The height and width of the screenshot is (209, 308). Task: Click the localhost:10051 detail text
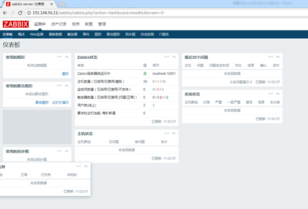[164, 73]
